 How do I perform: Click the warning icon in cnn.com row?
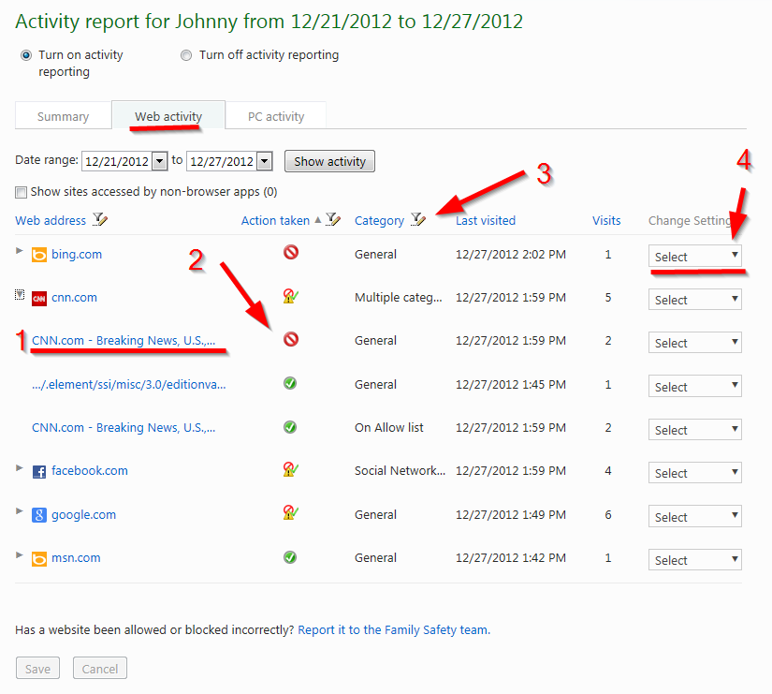coord(290,296)
